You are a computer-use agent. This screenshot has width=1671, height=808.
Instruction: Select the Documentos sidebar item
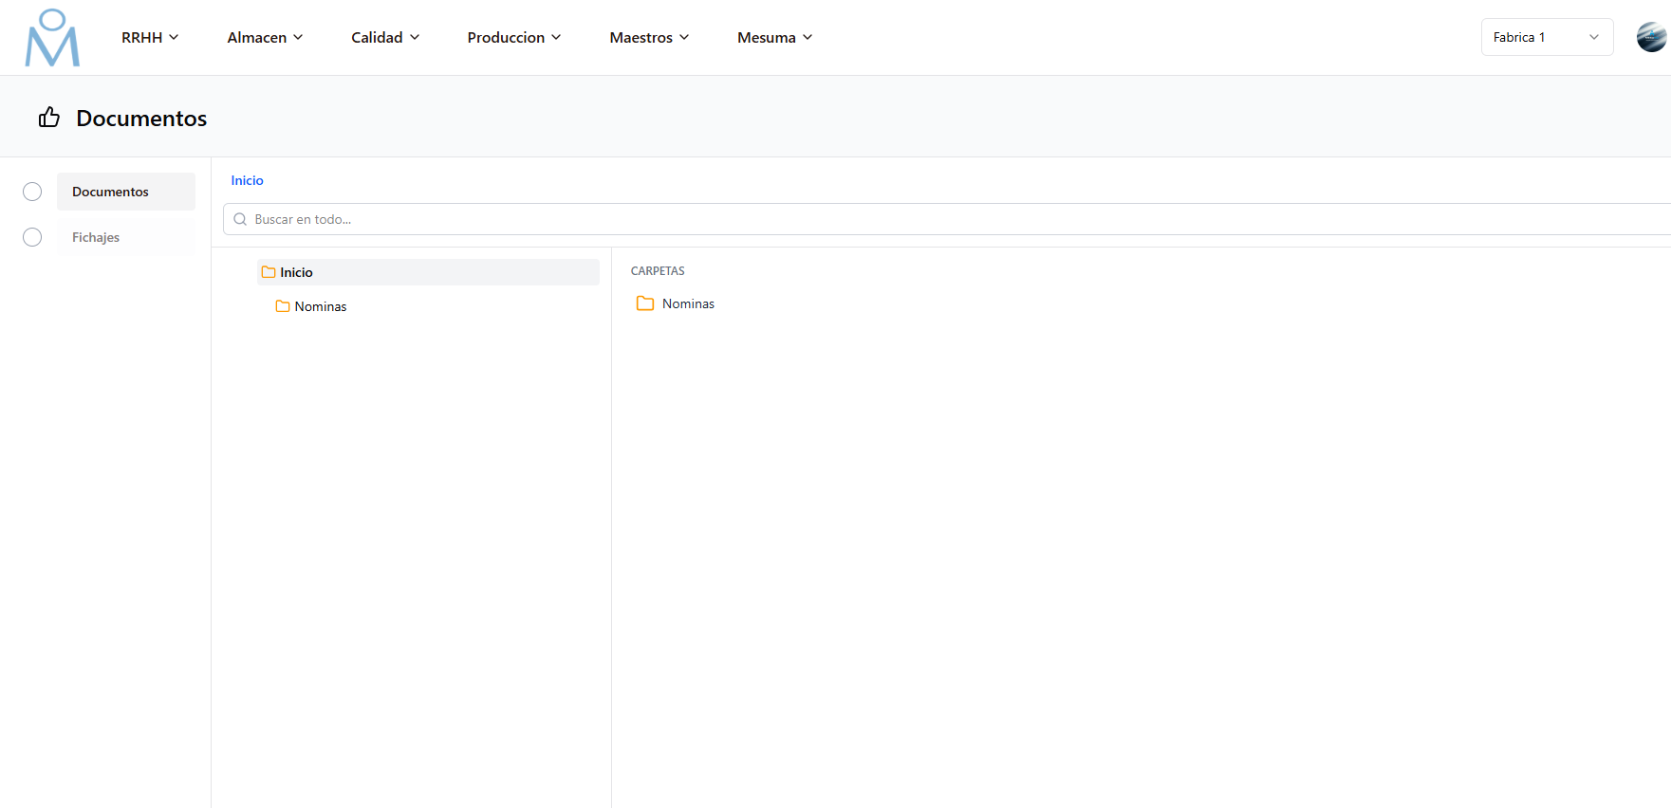point(111,192)
